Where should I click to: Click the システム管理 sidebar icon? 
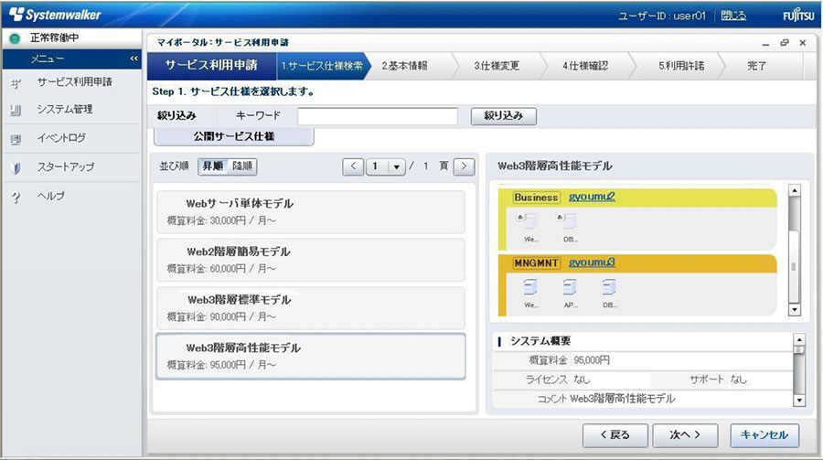(16, 111)
